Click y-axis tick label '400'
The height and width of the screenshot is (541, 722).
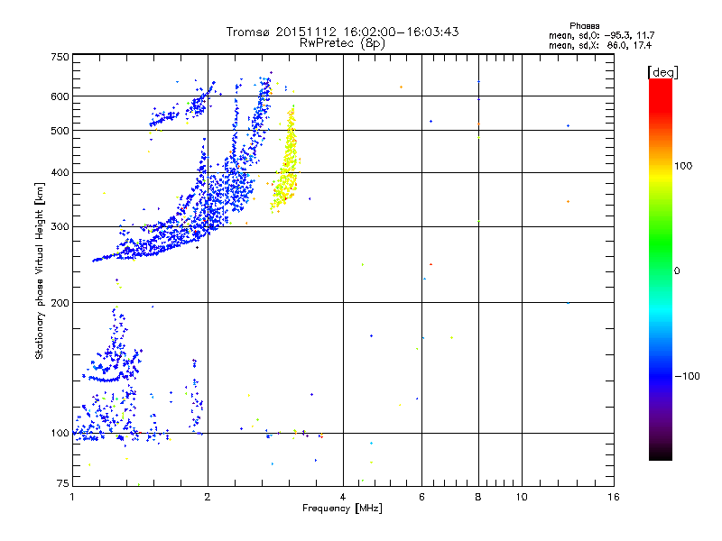pyautogui.click(x=60, y=172)
